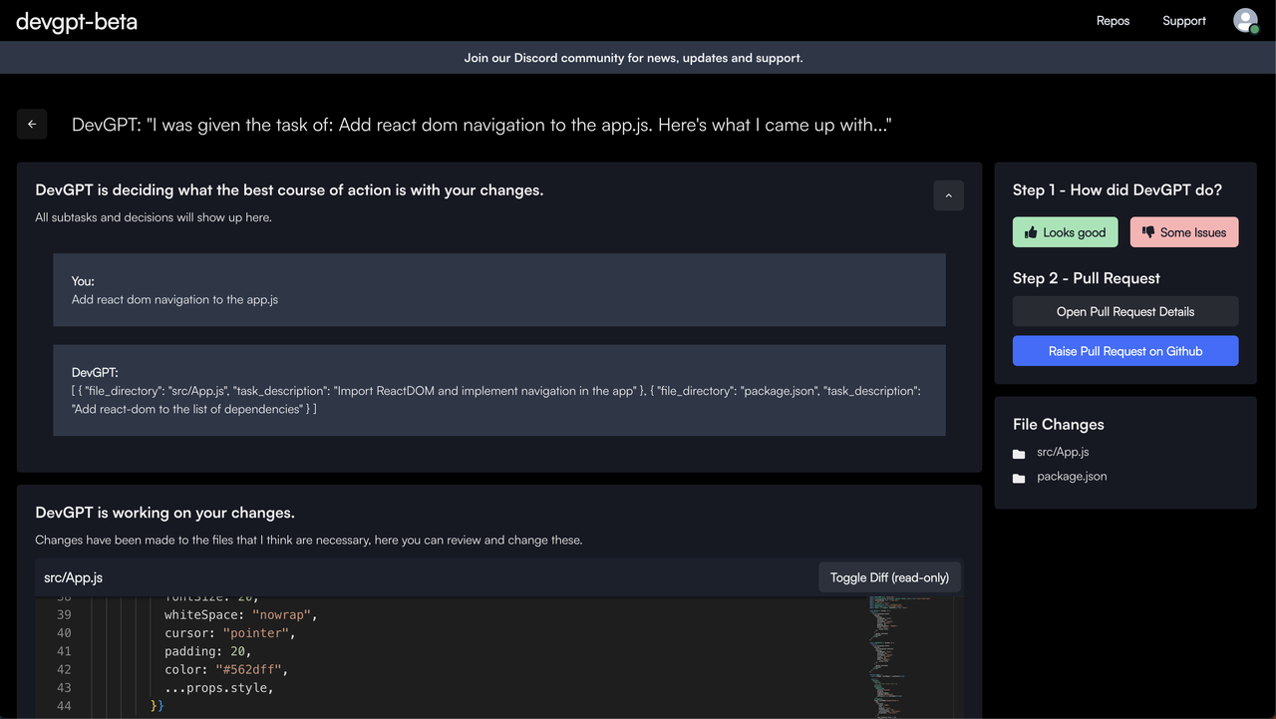
Task: Click DevGPT is working on your changes heading
Action: pyautogui.click(x=164, y=513)
